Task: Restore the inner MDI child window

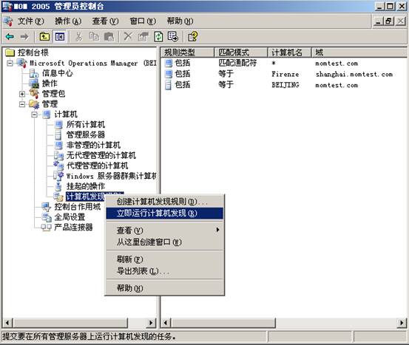Action: (x=388, y=21)
